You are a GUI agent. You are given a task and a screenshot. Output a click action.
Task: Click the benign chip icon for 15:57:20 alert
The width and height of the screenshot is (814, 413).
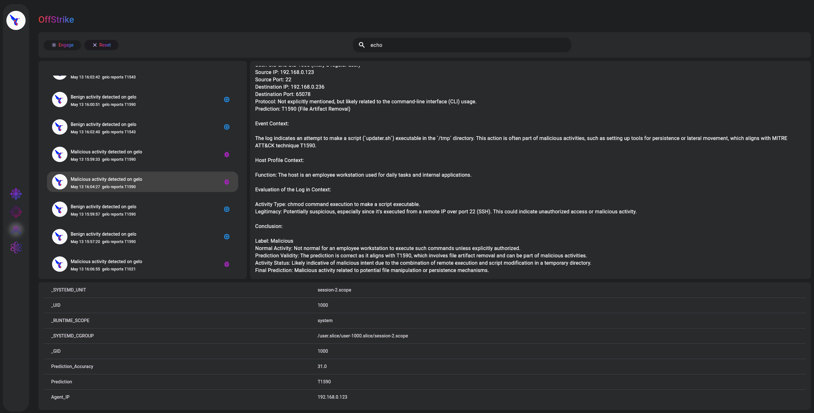click(227, 237)
